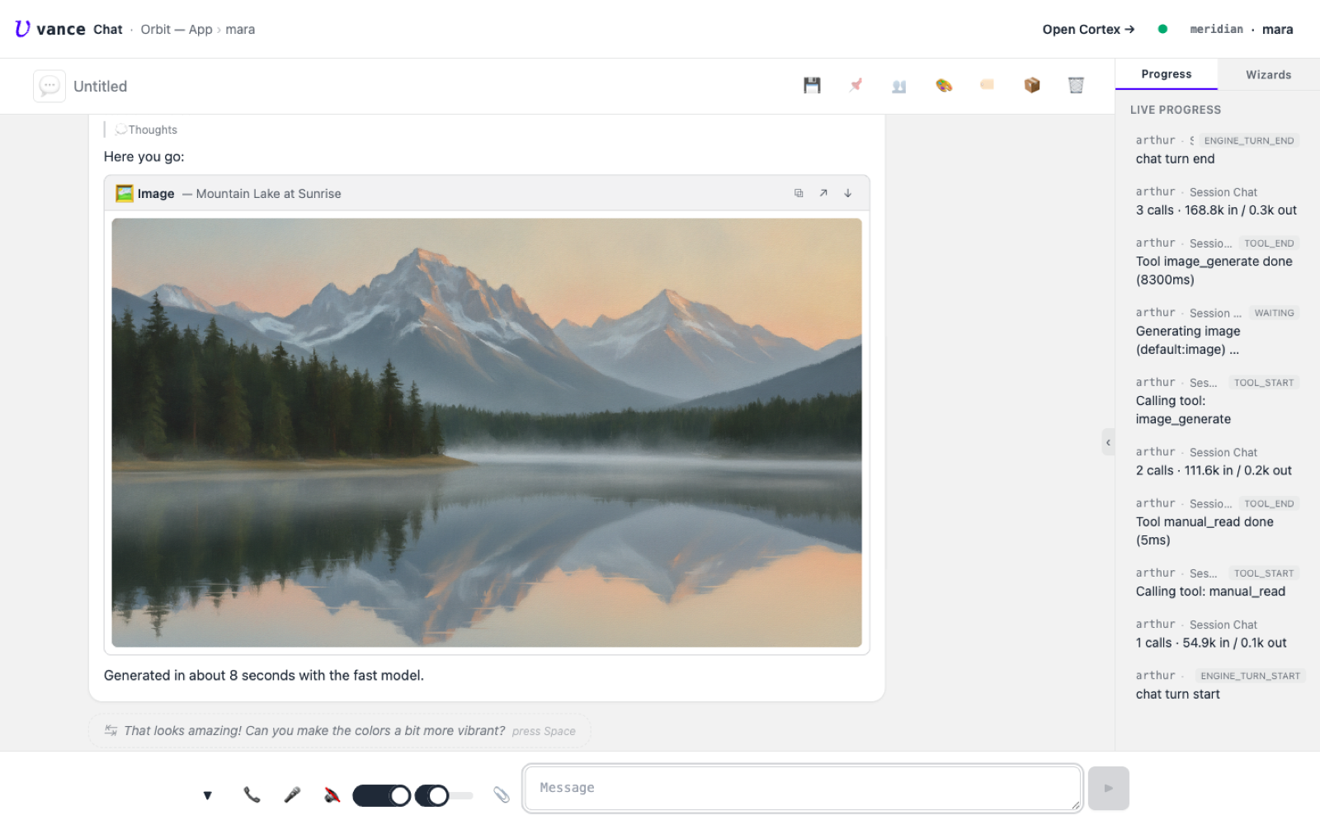Image resolution: width=1320 pixels, height=825 pixels.
Task: Select 'Tool image_generate done (8300ms)' entry
Action: pyautogui.click(x=1217, y=261)
